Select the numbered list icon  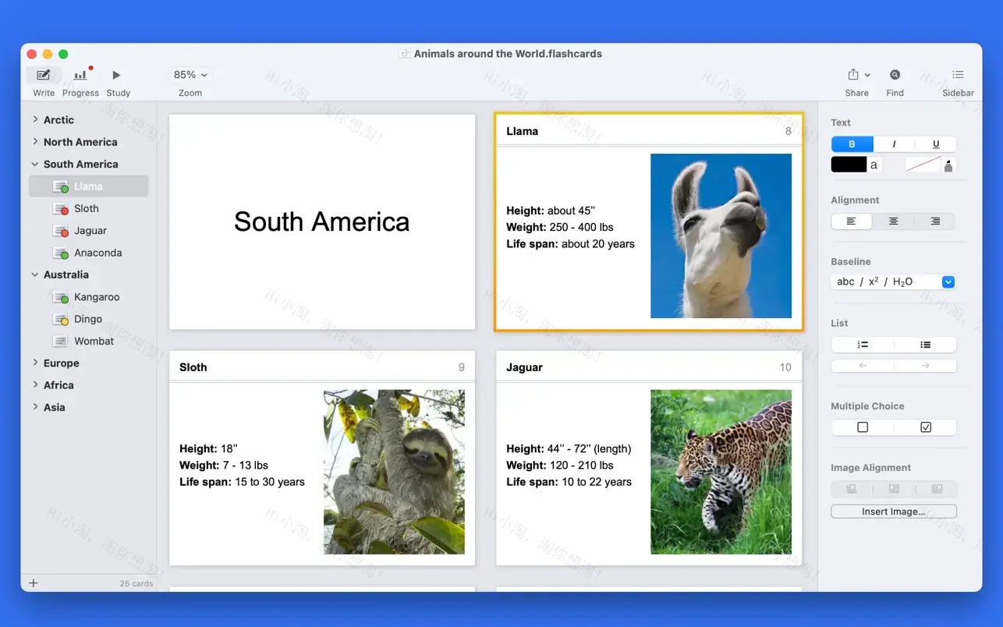(863, 344)
